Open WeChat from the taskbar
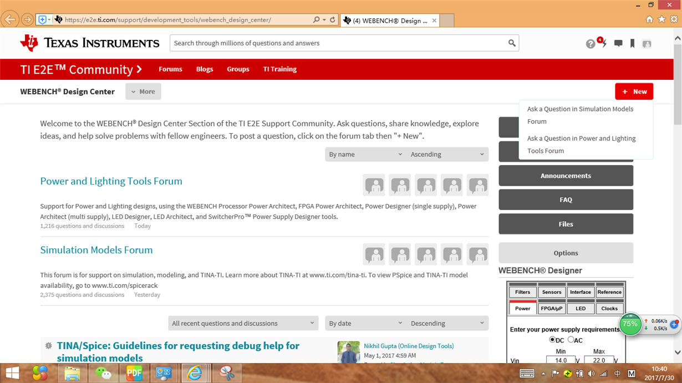Screen dimensions: 682x383 pyautogui.click(x=103, y=373)
